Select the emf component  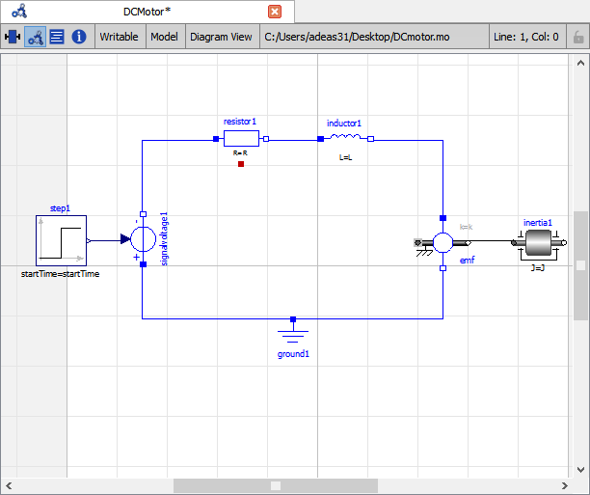442,242
